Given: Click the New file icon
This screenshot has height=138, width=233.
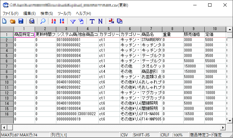Looking at the screenshot, I should [x=4, y=21].
